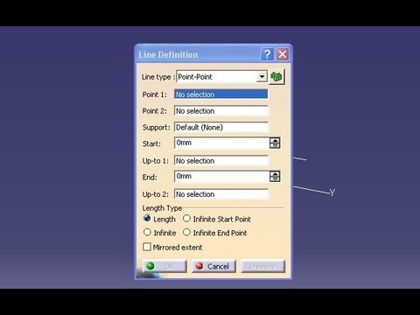Screen dimensions: 420x315
Task: Decrease the Start value with down arrow
Action: 275,145
